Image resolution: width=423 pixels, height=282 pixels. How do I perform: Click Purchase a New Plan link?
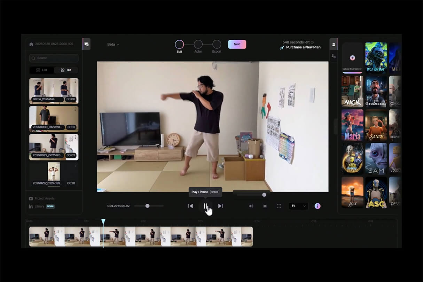(303, 47)
